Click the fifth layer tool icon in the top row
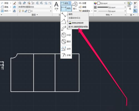 coord(37,3)
